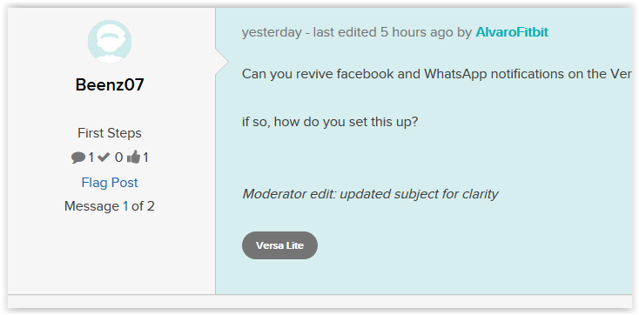
Task: Click the speech bubble posts count icon
Action: [78, 157]
